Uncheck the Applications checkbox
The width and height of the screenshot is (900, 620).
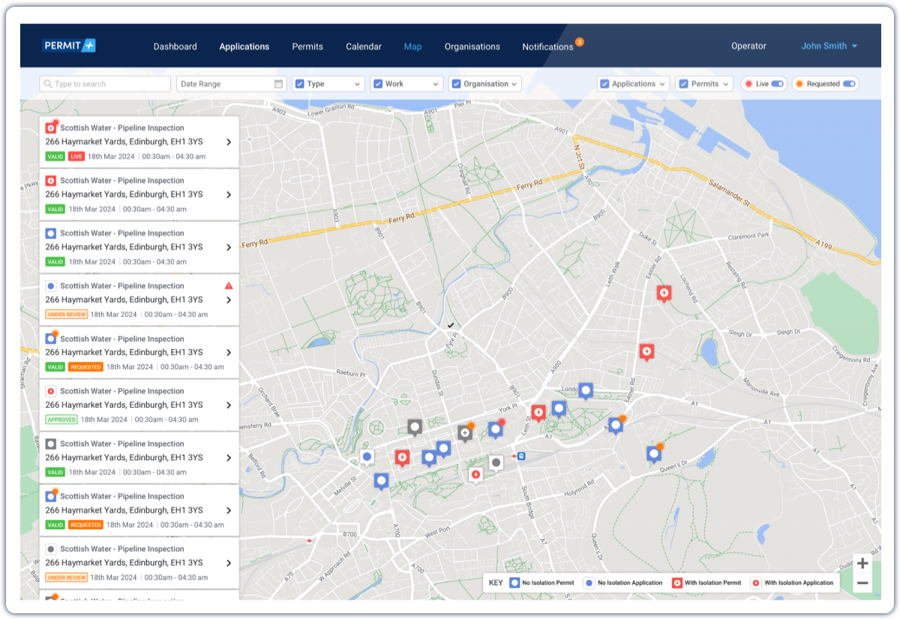pyautogui.click(x=604, y=84)
